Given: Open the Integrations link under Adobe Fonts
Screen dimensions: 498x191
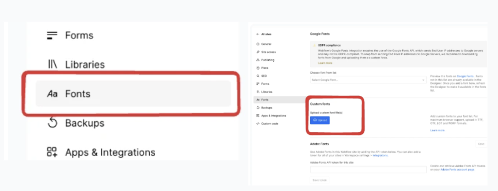Looking at the screenshot, I should [x=380, y=155].
